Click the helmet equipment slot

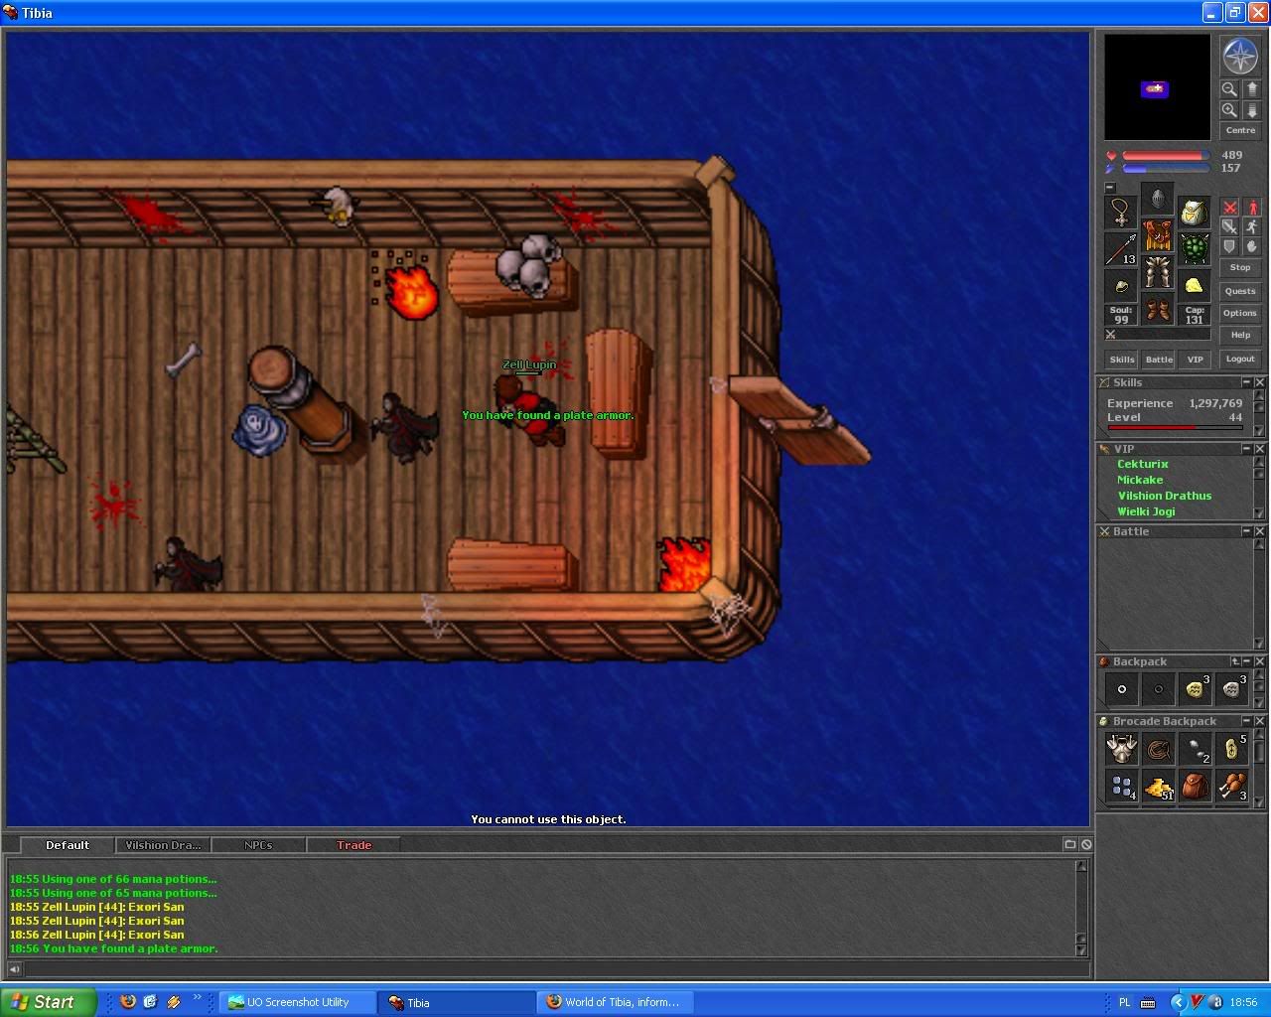point(1157,199)
